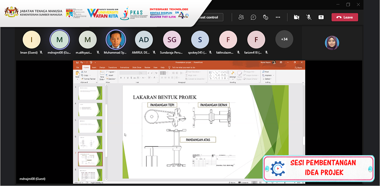Open More actions three-dot menu
Viewport: 380px width, 186px height.
click(x=278, y=17)
